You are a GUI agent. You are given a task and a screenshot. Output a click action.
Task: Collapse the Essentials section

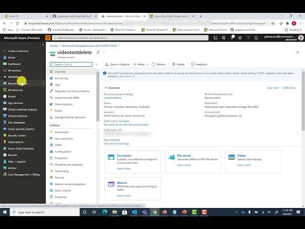point(105,88)
